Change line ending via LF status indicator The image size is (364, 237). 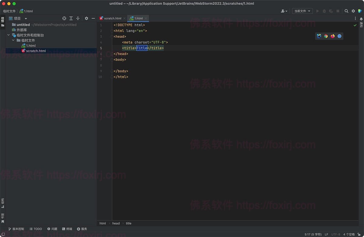(x=326, y=234)
